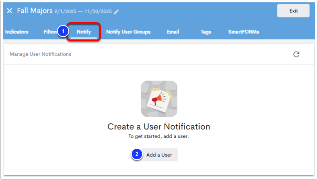Viewport: 318px width, 180px height.
Task: Click the 'To get started, add a user.' text
Action: pos(159,136)
